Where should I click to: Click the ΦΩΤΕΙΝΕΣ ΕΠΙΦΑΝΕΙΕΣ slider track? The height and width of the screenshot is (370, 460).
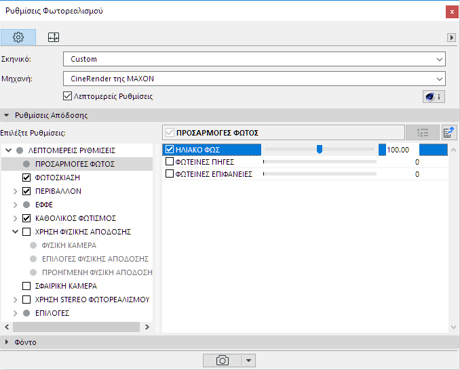[x=320, y=173]
